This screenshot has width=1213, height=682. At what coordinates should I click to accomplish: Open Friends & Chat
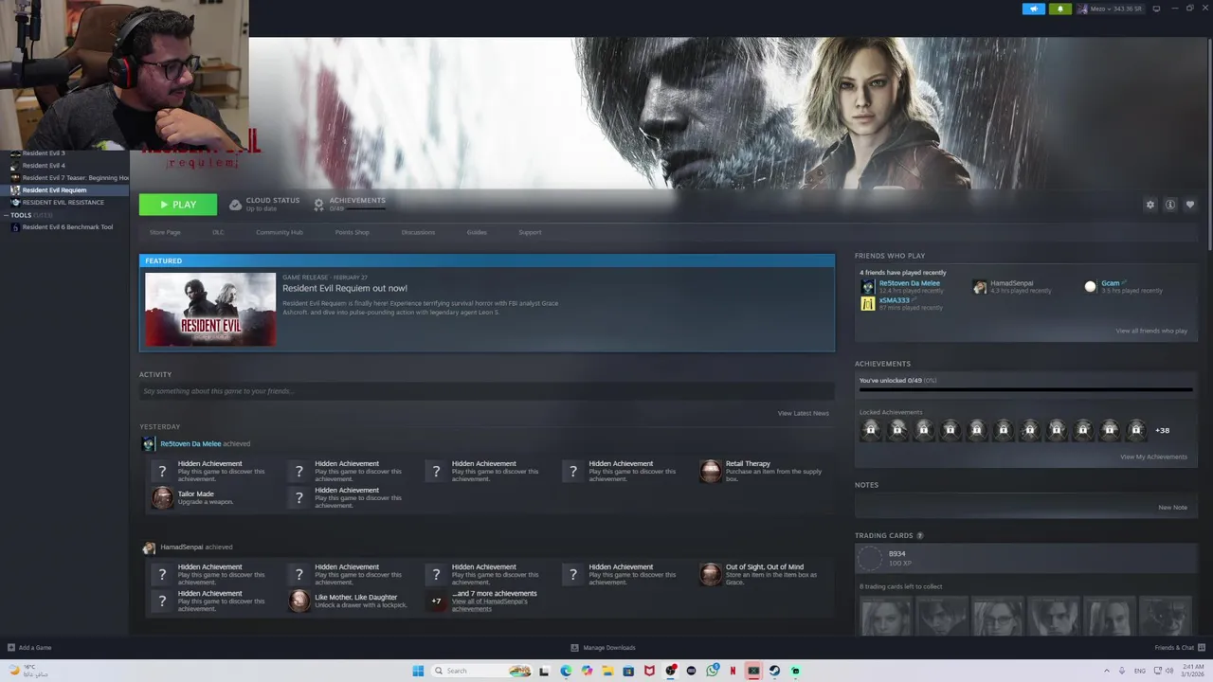coord(1178,648)
